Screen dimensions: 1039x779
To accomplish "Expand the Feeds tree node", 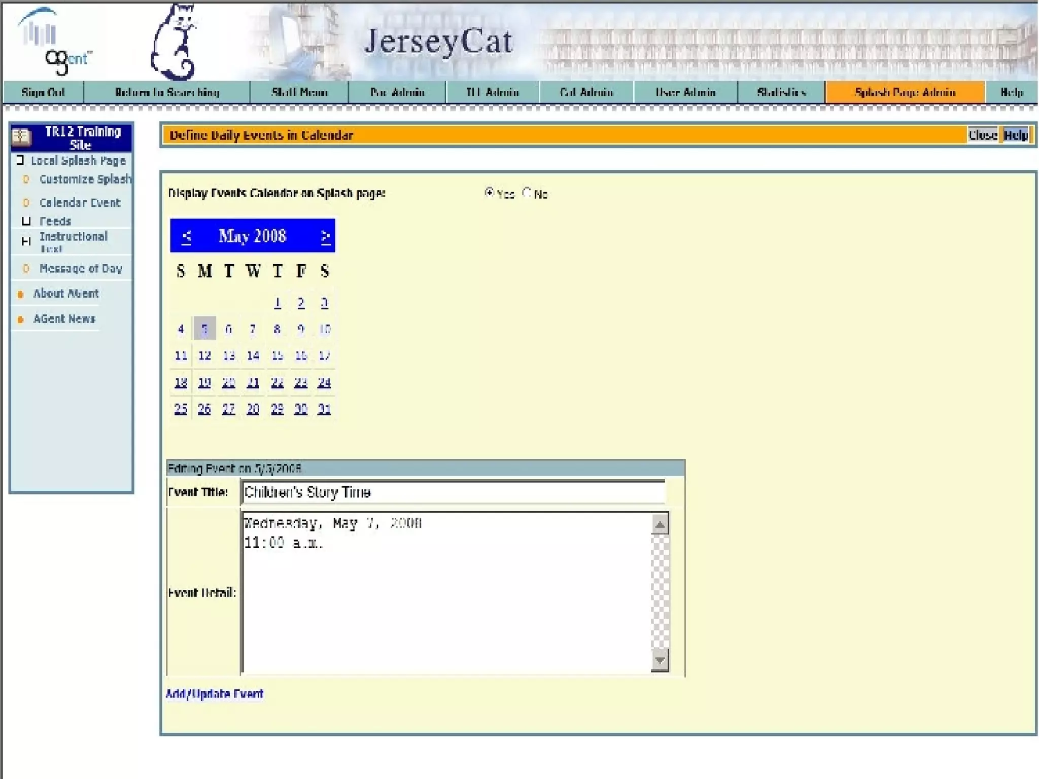I will click(x=26, y=221).
